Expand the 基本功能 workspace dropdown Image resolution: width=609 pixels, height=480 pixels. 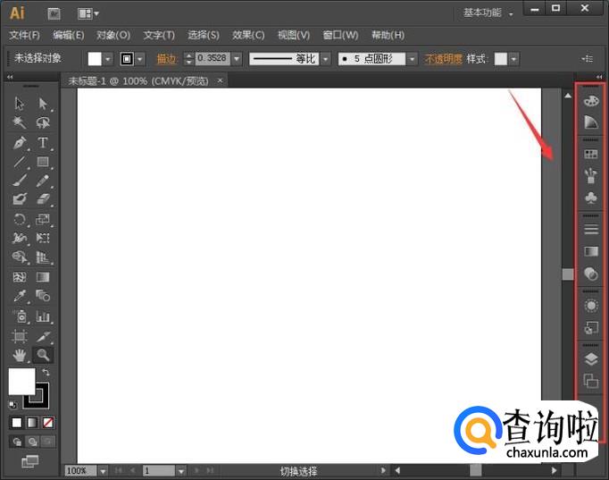click(511, 13)
